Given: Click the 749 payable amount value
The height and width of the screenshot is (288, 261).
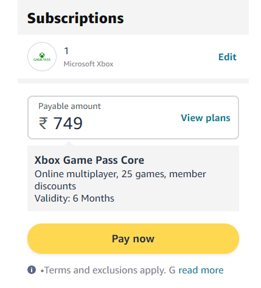Looking at the screenshot, I should tap(68, 123).
